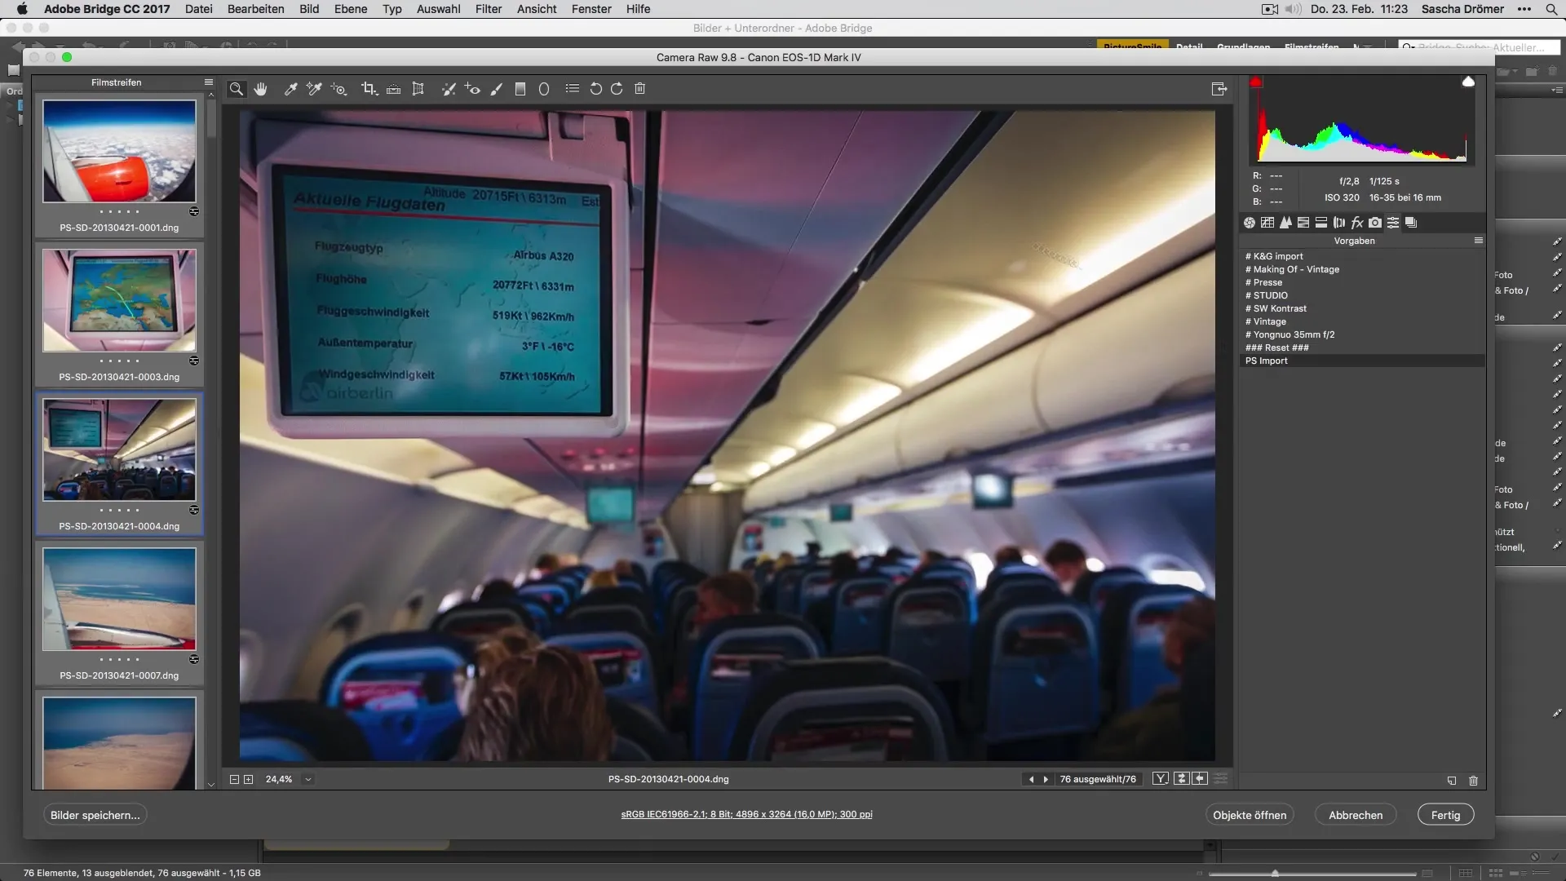Choose the Color Sampler tool
Screen dimensions: 1566x881
coord(314,89)
